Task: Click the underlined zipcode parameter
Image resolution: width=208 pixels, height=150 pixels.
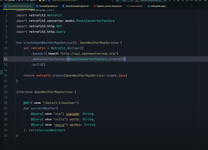Action: (x=72, y=114)
